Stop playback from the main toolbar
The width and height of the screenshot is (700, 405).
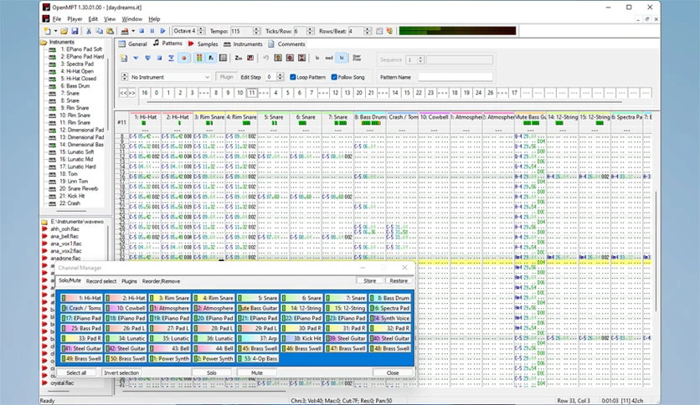(142, 31)
